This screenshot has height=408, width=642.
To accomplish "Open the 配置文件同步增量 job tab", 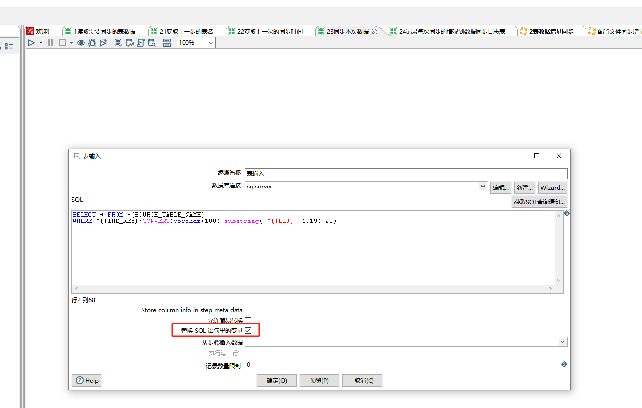I will (x=615, y=31).
